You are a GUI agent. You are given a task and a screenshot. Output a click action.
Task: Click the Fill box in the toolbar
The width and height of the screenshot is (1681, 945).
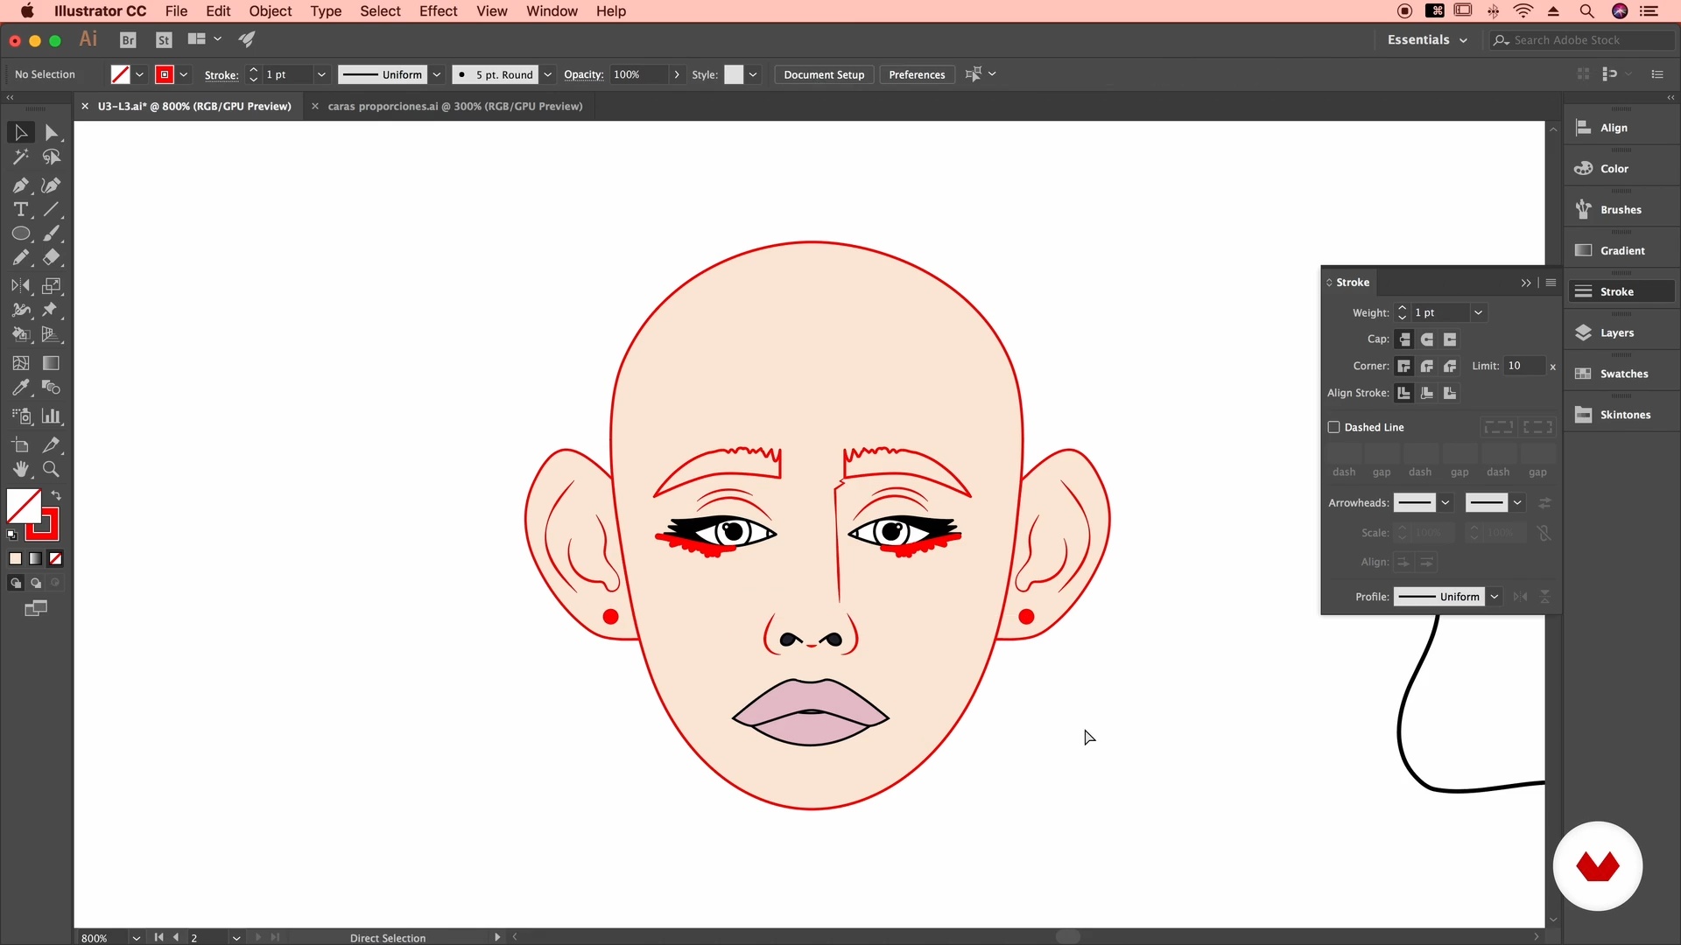(24, 507)
